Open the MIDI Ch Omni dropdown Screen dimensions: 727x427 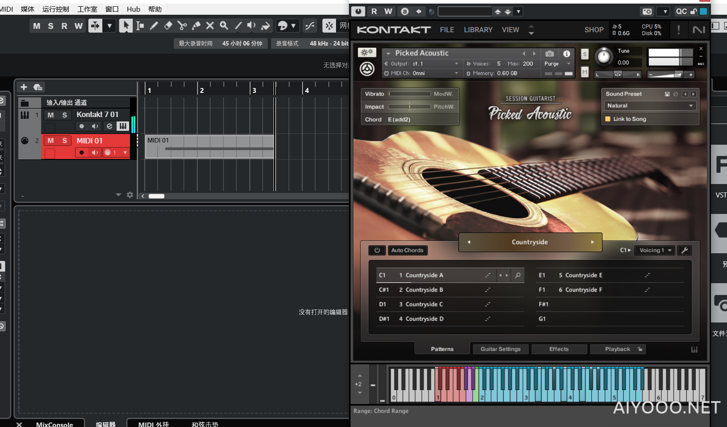click(422, 73)
